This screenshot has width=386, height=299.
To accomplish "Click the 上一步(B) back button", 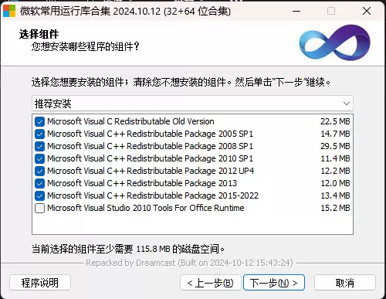I will 211,283.
